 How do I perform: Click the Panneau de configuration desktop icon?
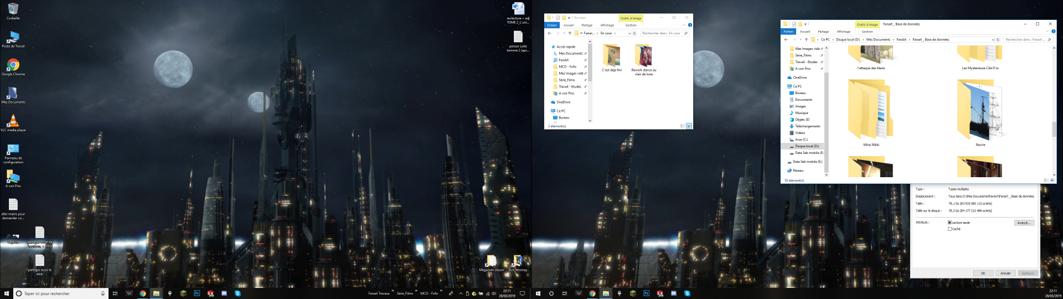pyautogui.click(x=13, y=149)
